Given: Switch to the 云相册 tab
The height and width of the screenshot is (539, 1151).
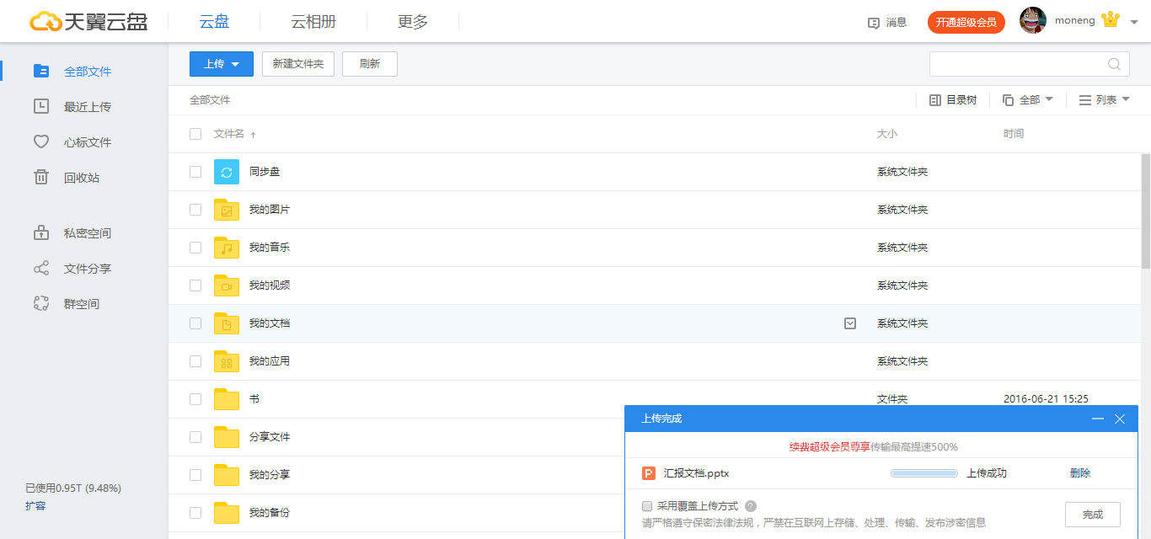Looking at the screenshot, I should click(x=313, y=21).
